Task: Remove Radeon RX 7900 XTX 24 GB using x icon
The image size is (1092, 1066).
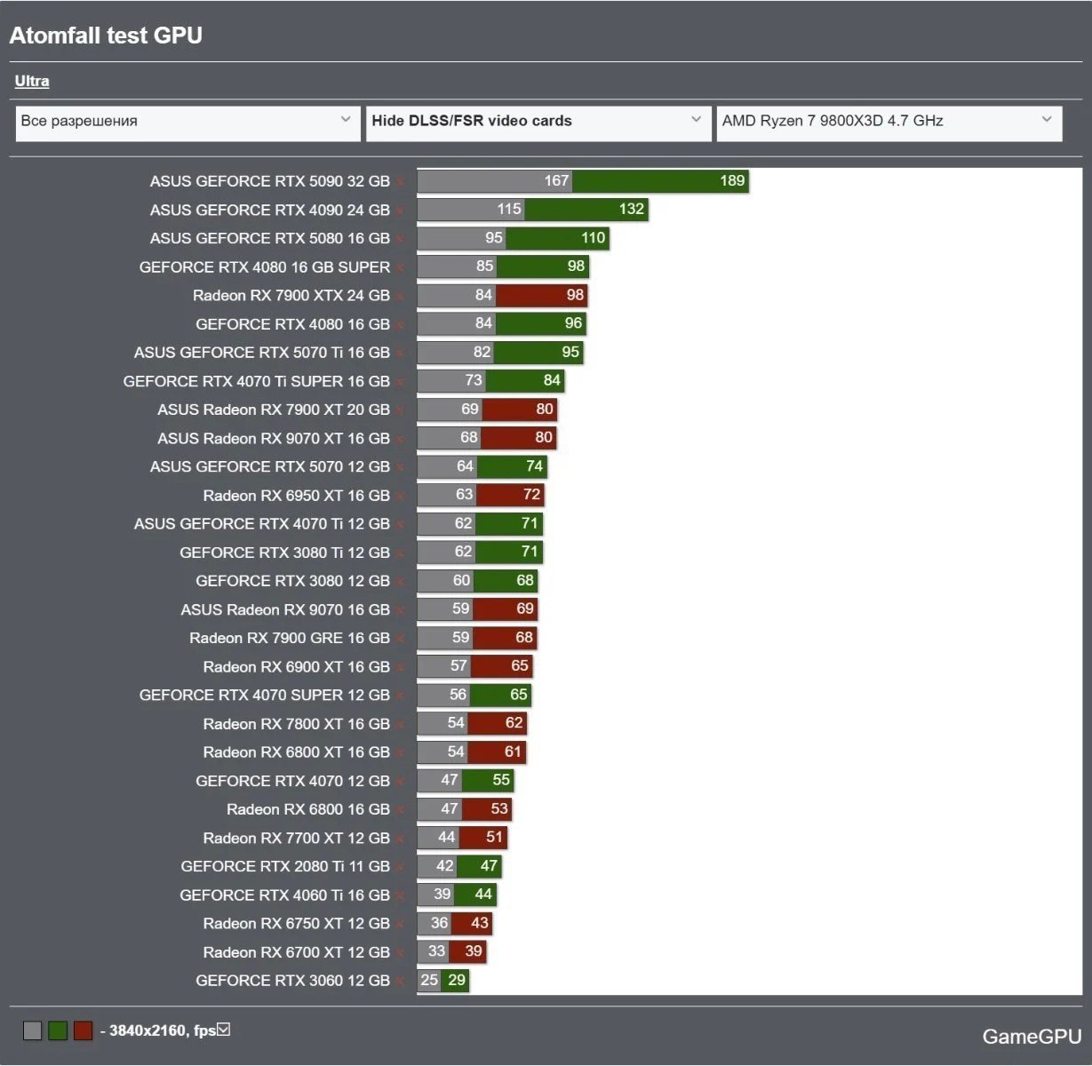Action: pos(401,296)
